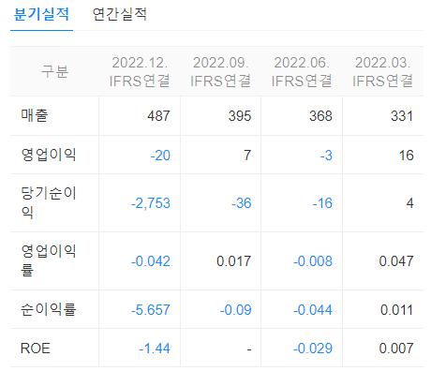The image size is (446, 386).
Task: Click the 영업이익률 row label
Action: [x=49, y=260]
